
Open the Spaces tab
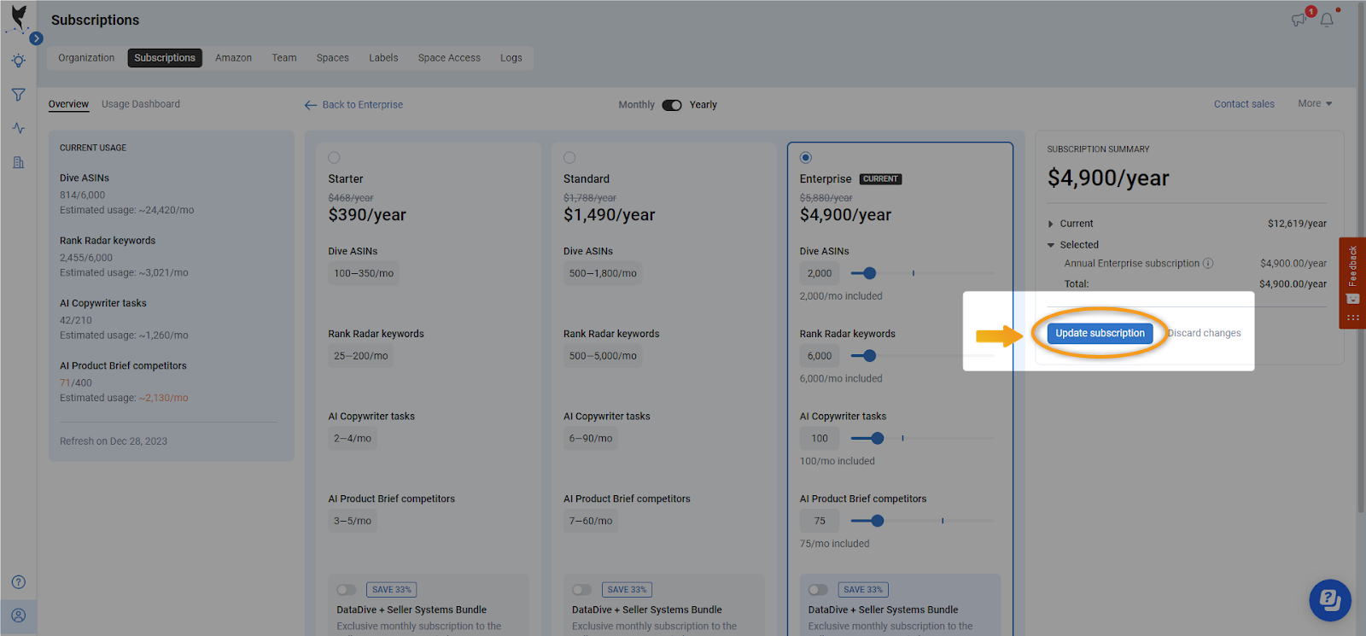coord(332,58)
